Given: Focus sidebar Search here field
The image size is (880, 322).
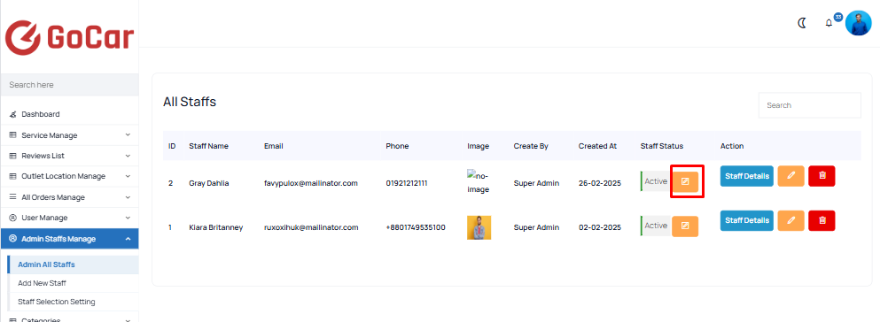Looking at the screenshot, I should pyautogui.click(x=70, y=85).
